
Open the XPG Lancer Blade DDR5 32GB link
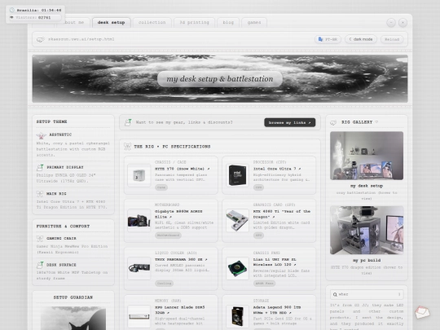pyautogui.click(x=179, y=310)
